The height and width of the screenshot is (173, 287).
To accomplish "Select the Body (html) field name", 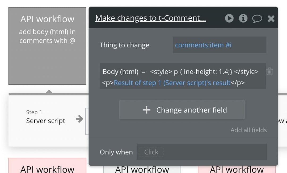I will click(x=120, y=72).
